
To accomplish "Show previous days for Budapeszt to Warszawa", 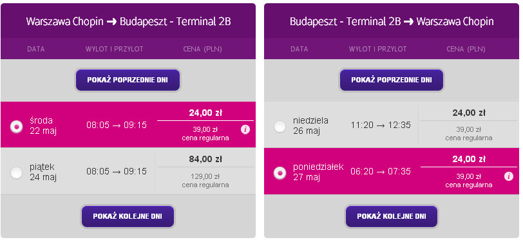I will click(392, 80).
